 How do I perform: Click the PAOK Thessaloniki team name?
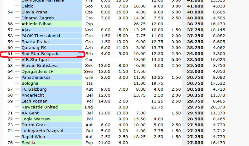(41, 36)
